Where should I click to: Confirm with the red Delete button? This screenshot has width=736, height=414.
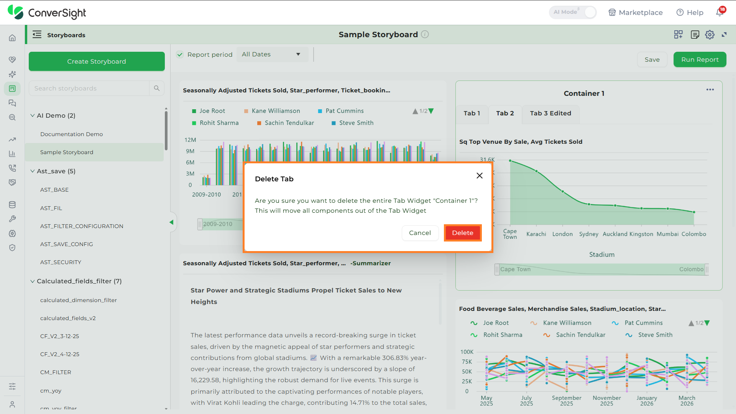pos(463,233)
